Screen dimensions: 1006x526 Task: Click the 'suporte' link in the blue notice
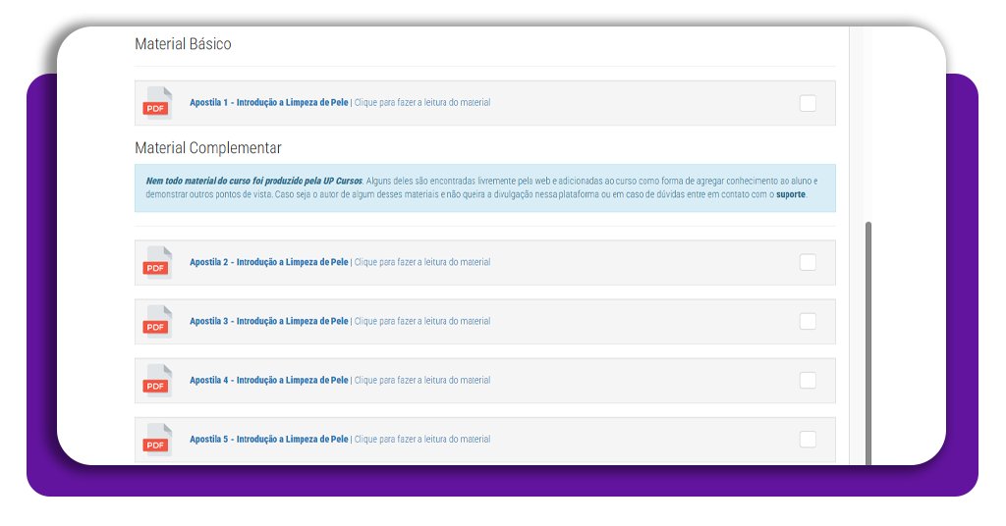coord(791,195)
